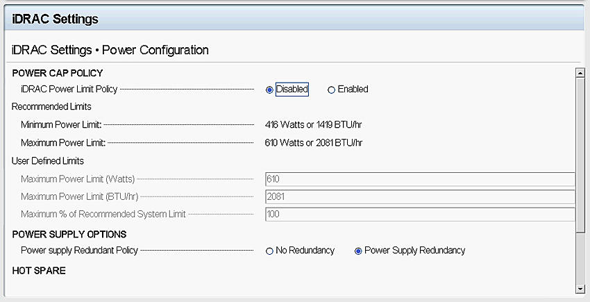Choose No Redundancy for power supply
This screenshot has width=590, height=302.
(269, 251)
